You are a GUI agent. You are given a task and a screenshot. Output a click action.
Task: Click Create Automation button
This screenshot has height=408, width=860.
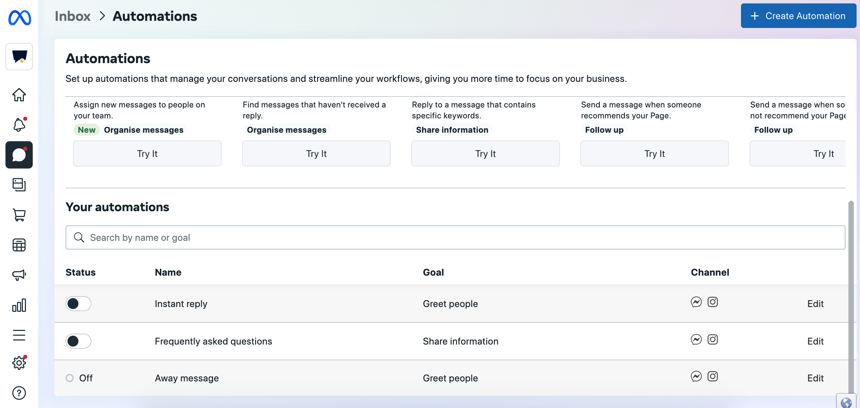pos(798,16)
